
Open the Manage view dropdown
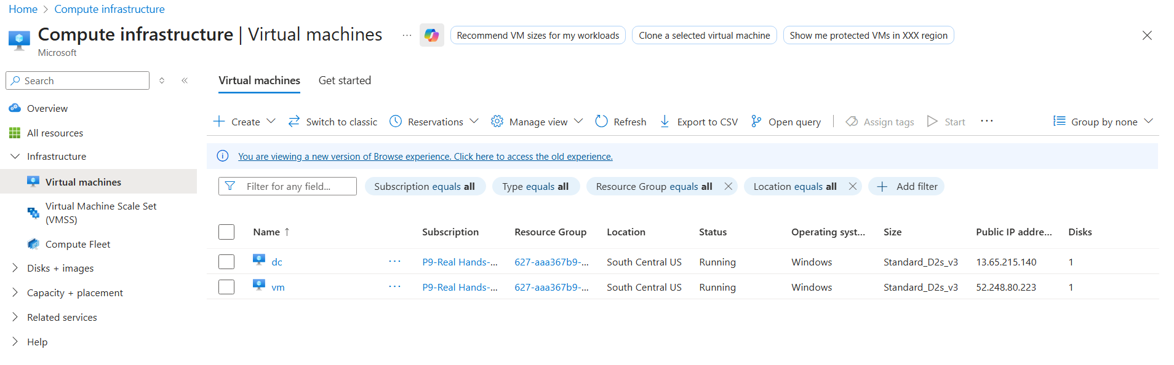(x=537, y=122)
